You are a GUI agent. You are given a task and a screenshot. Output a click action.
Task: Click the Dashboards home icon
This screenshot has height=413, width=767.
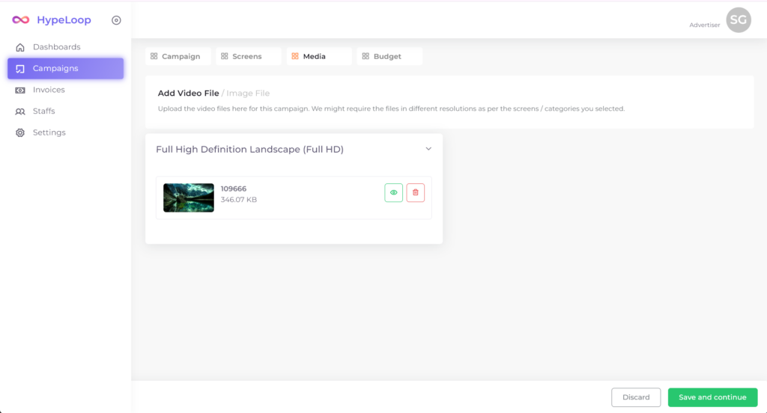tap(20, 47)
